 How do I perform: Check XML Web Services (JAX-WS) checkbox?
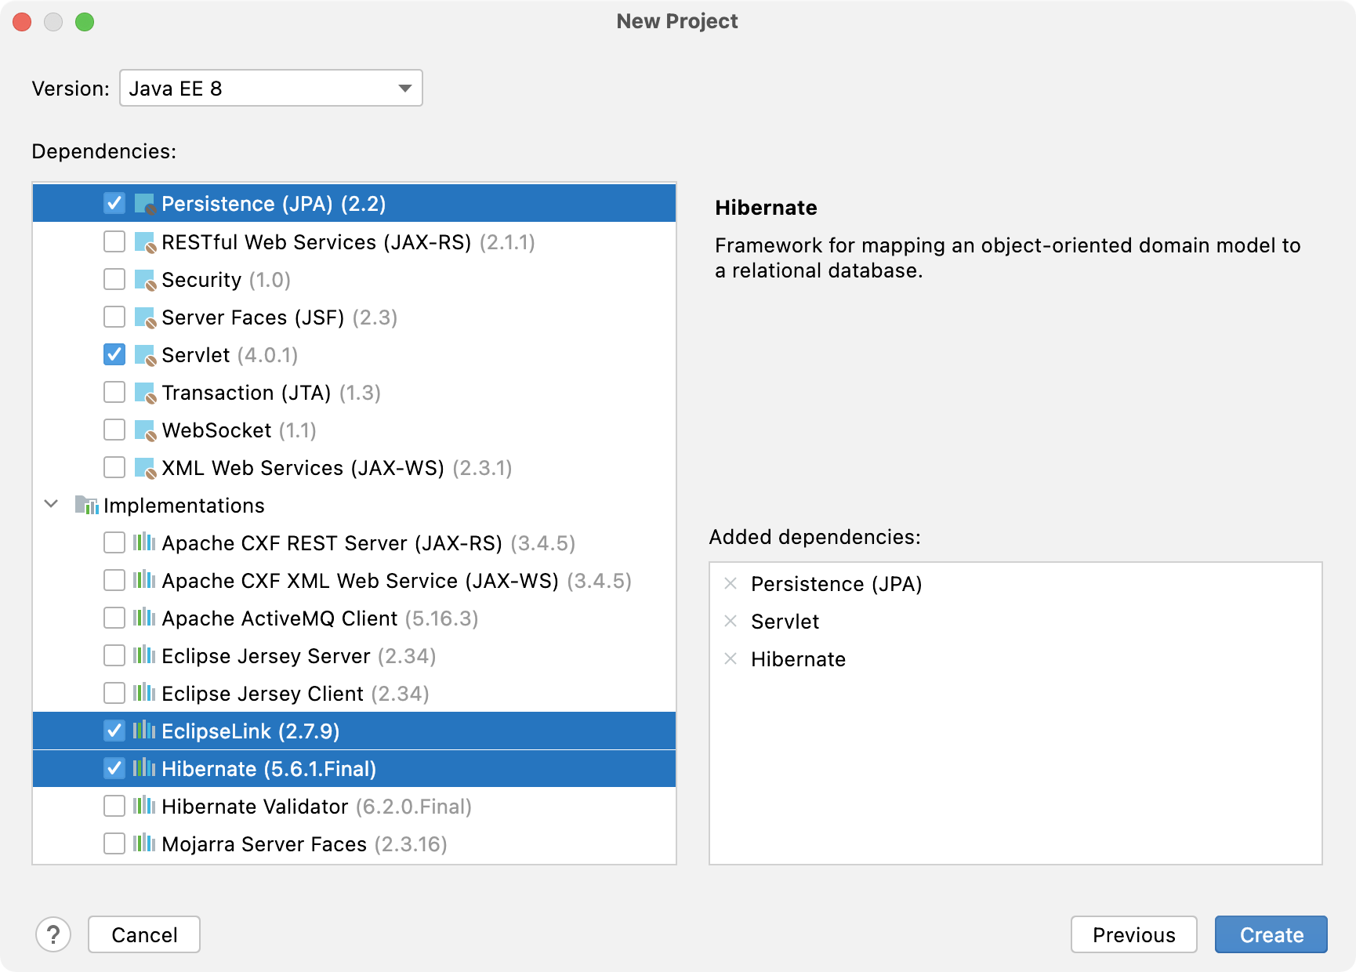click(x=114, y=467)
